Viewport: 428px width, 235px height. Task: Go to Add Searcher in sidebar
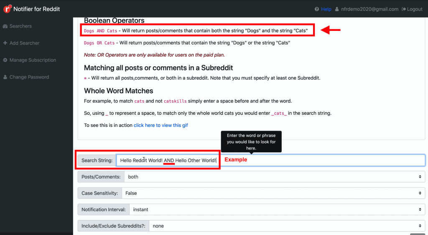tap(24, 43)
